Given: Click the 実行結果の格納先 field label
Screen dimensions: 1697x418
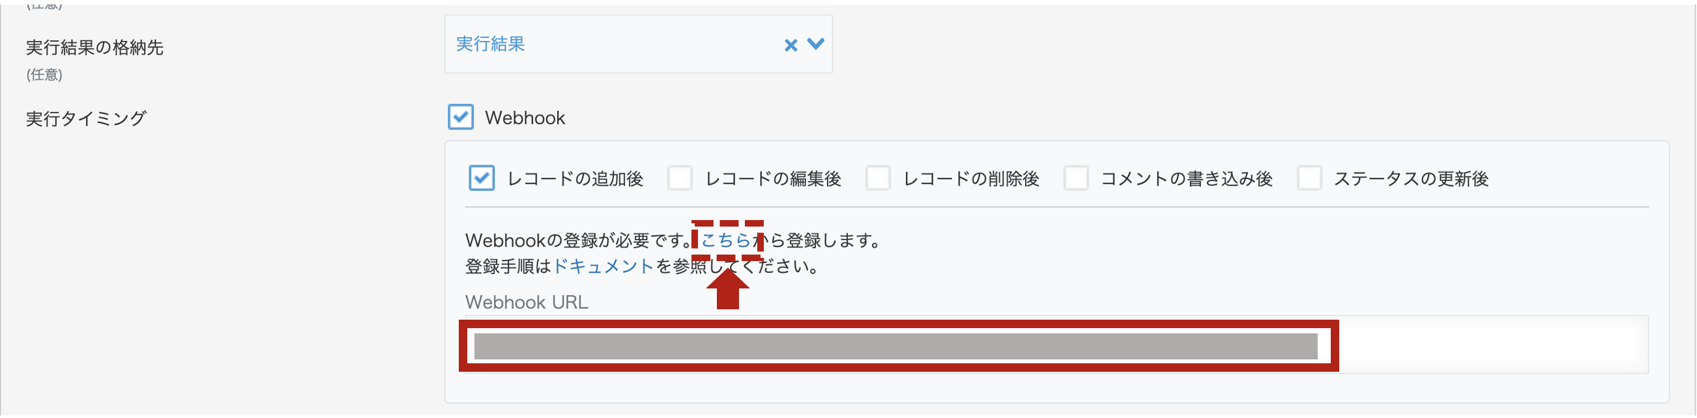Looking at the screenshot, I should (94, 48).
